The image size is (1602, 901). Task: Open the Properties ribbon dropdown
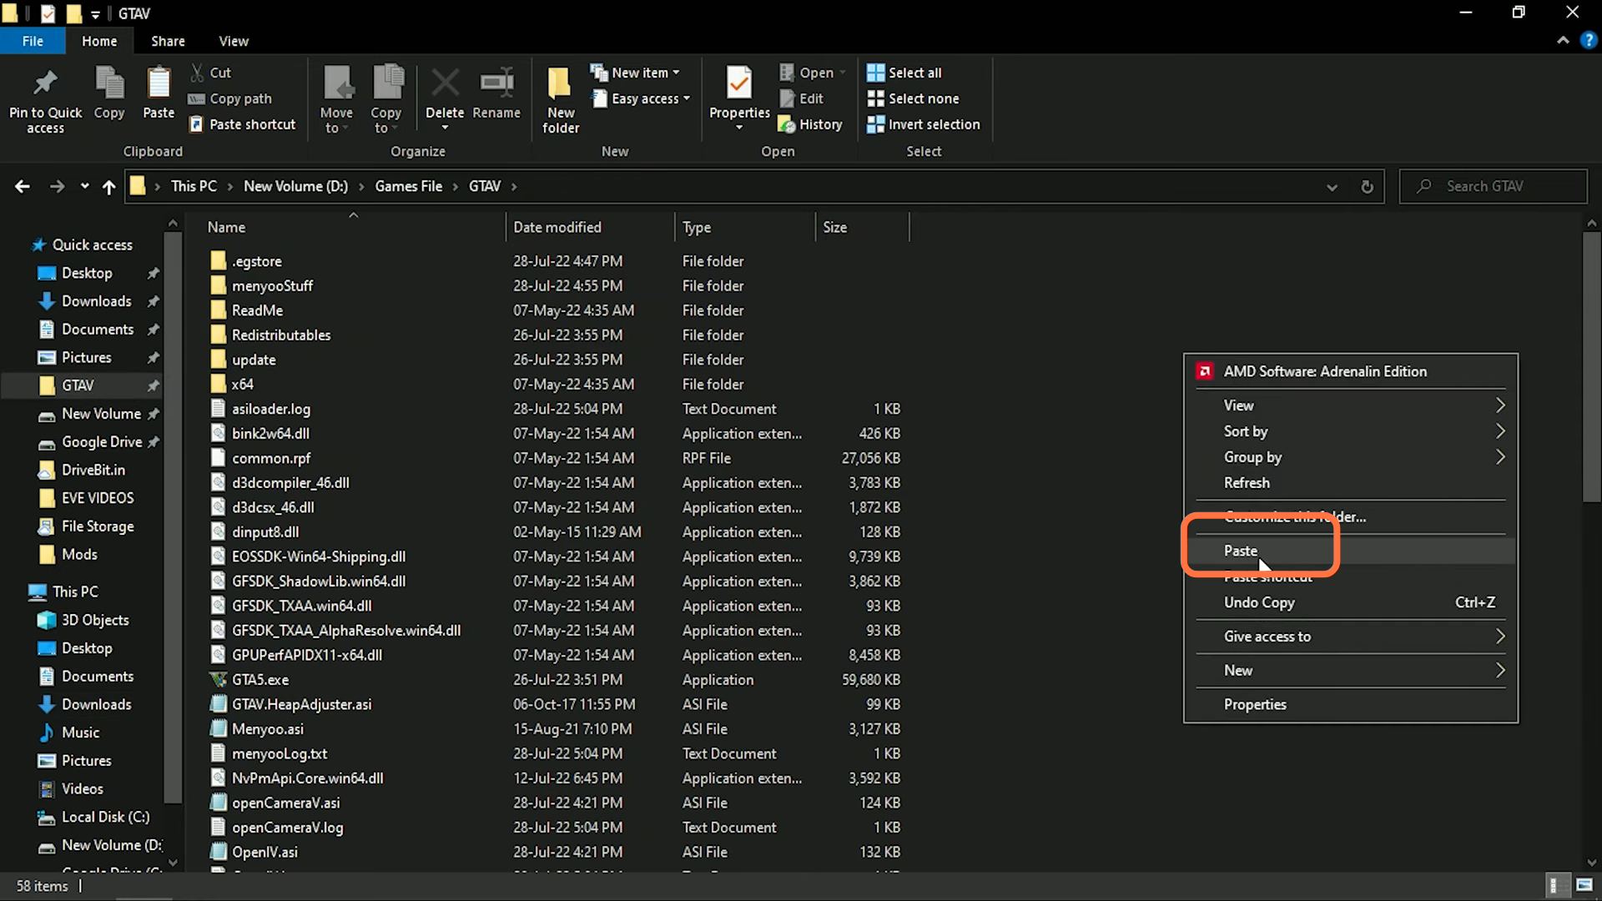coord(739,128)
